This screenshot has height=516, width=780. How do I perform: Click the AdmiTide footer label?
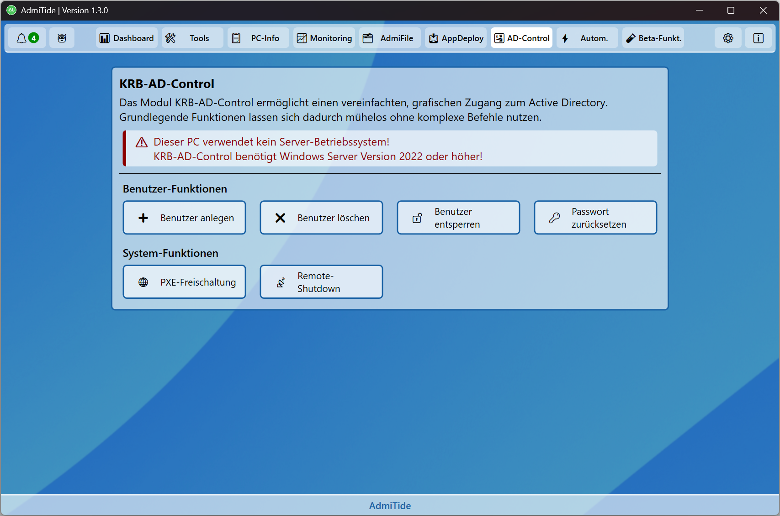390,506
